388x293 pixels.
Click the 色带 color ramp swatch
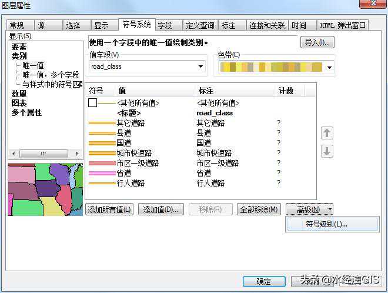point(271,68)
